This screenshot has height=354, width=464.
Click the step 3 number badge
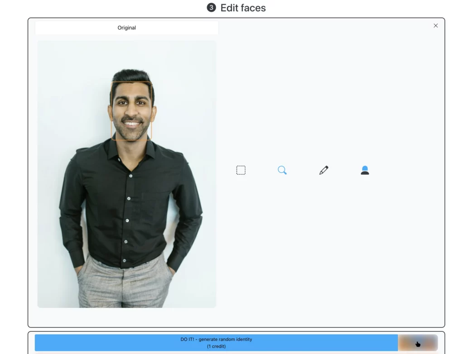[x=211, y=8]
